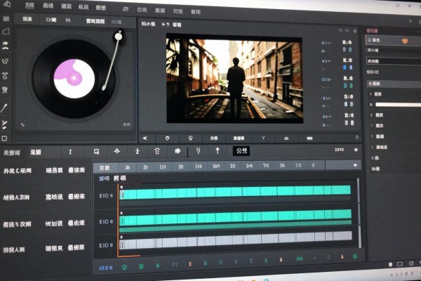
Task: Click the vinyl record artwork in media panel
Action: 74,79
